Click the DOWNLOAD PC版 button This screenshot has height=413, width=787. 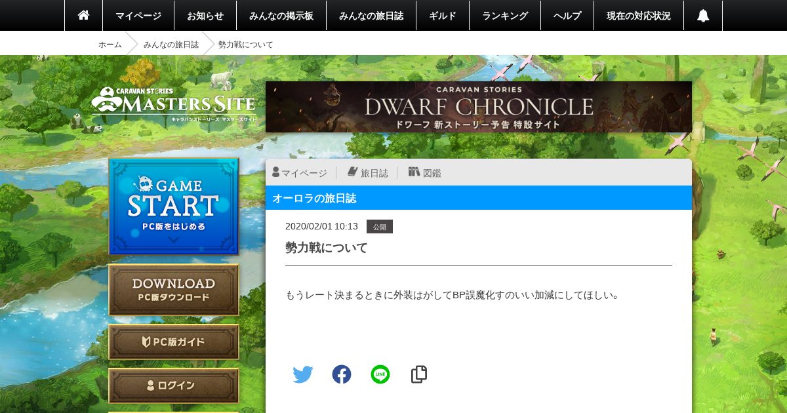point(174,290)
